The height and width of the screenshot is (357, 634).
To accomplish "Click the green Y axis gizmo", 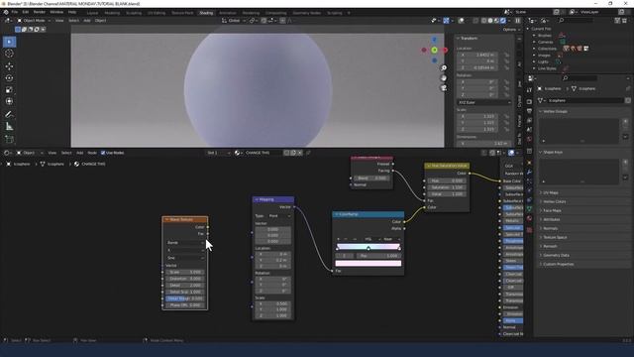I will (434, 51).
